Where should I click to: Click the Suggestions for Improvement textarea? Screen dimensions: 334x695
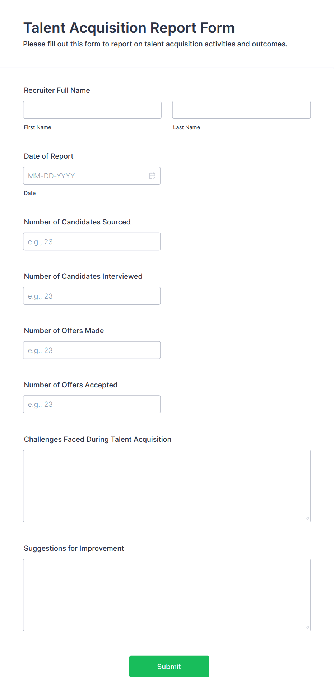pyautogui.click(x=167, y=594)
